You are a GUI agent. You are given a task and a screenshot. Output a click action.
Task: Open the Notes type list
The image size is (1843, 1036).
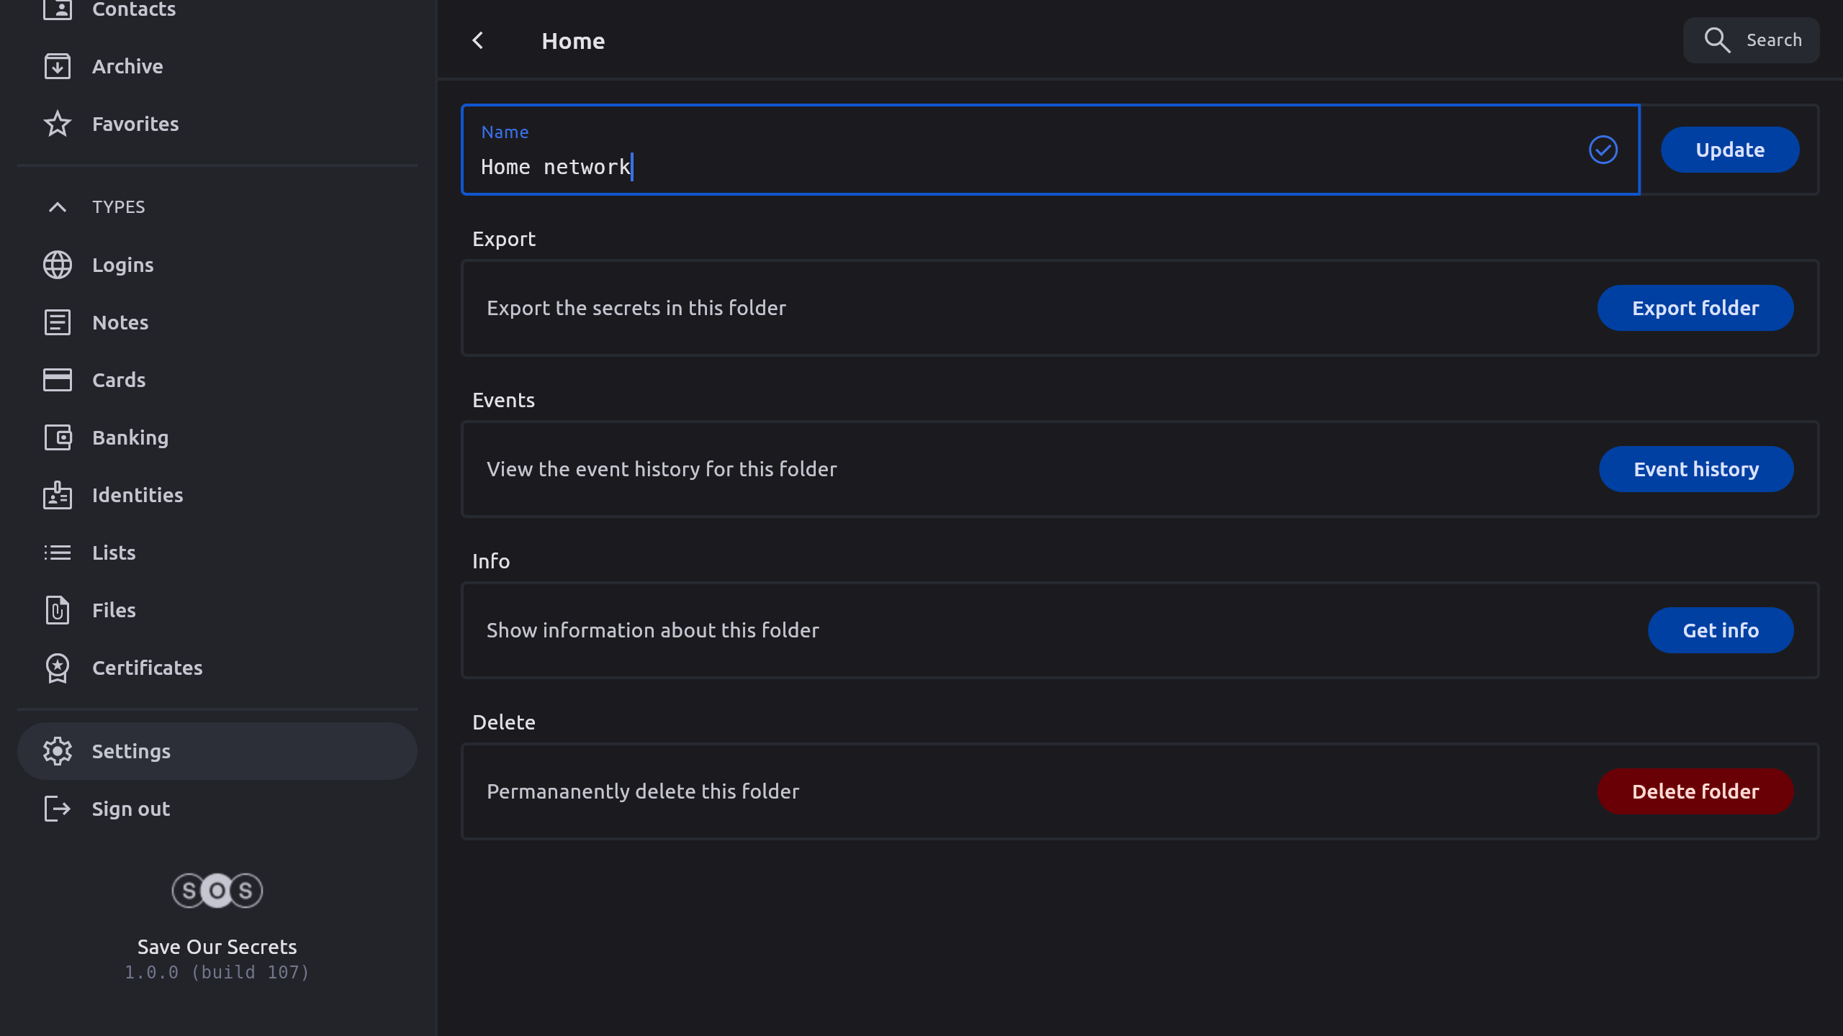coord(120,322)
